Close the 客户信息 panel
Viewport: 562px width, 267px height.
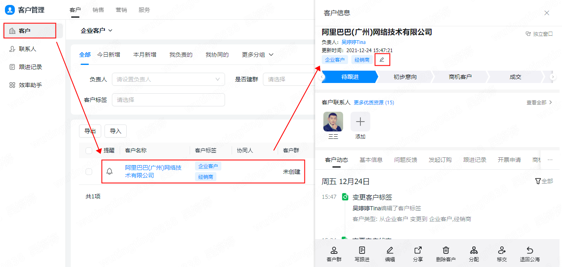point(547,13)
